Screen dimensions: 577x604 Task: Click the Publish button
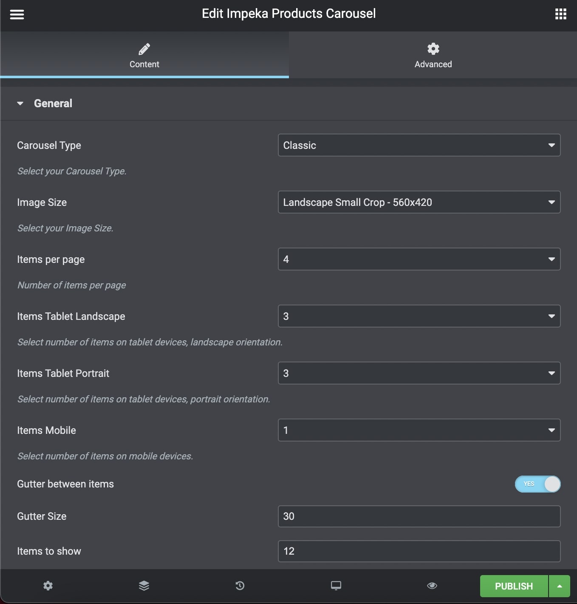(x=514, y=586)
